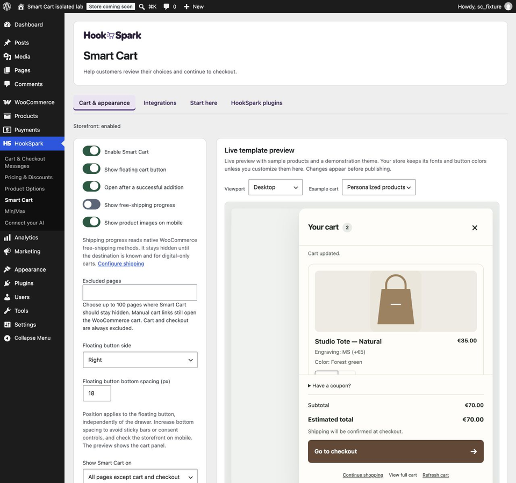The width and height of the screenshot is (516, 483).
Task: Click the HookSpark HS icon
Action: pyautogui.click(x=7, y=144)
